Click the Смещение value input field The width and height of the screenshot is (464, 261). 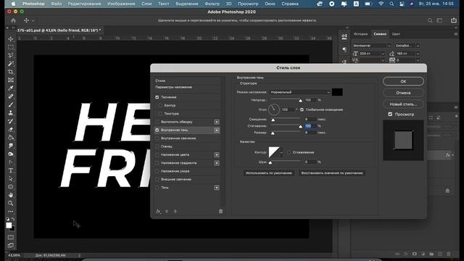[x=310, y=119]
